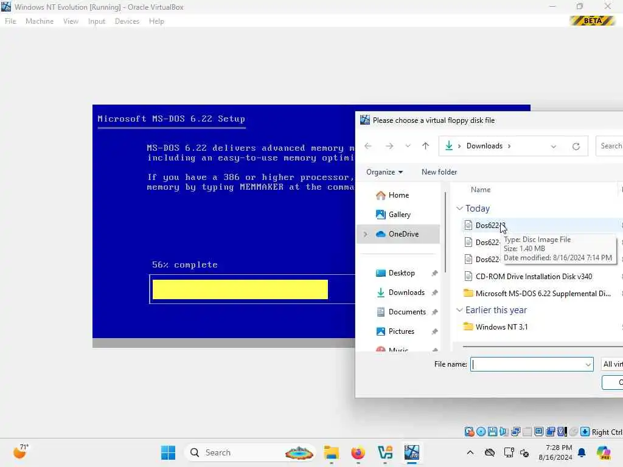Screen dimensions: 623x467
Task: Click the grayed-out folder status bar icon
Action: point(527,432)
